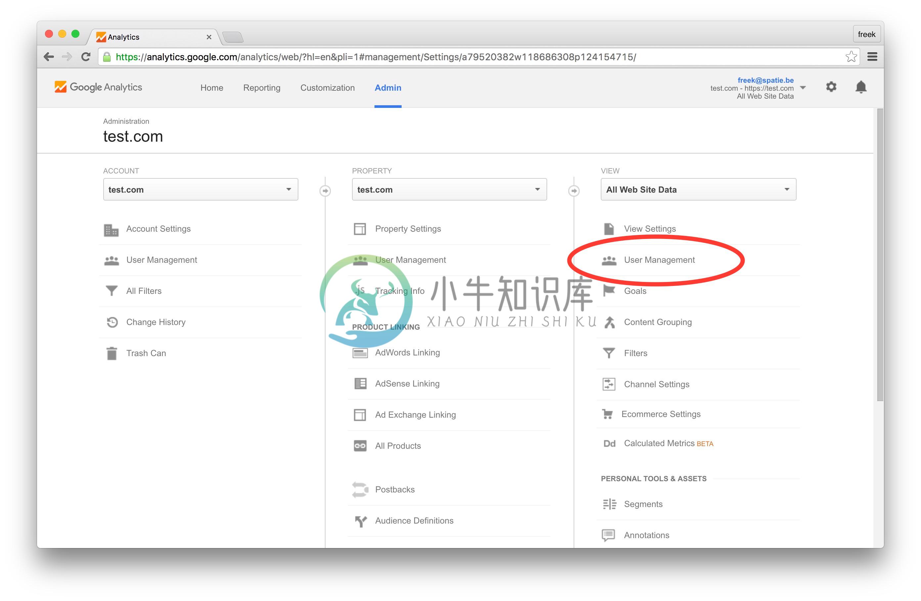Open Goals link in View column

pos(635,291)
